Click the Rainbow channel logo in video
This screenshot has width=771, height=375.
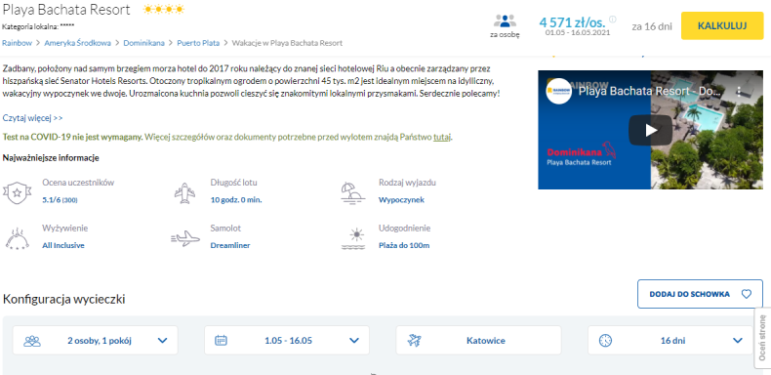pos(558,91)
